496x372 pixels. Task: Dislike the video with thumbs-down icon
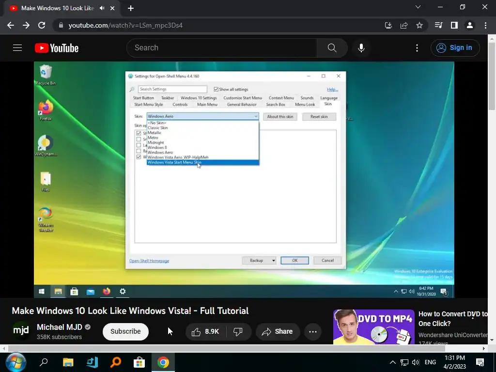pos(238,331)
